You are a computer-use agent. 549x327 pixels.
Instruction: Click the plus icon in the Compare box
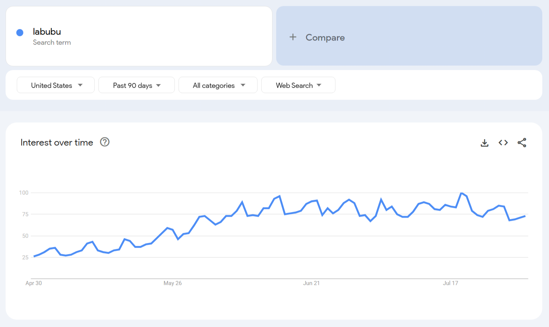(293, 37)
